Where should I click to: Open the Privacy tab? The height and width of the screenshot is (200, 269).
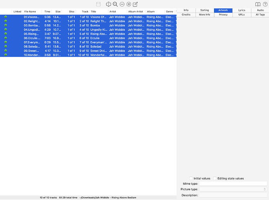pos(223,15)
